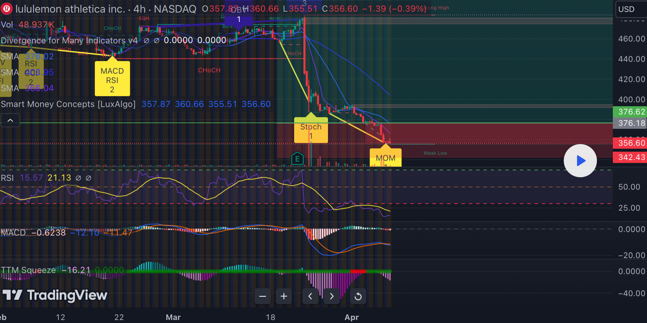The width and height of the screenshot is (647, 323).
Task: Zoom out with the minus button
Action: [x=263, y=296]
